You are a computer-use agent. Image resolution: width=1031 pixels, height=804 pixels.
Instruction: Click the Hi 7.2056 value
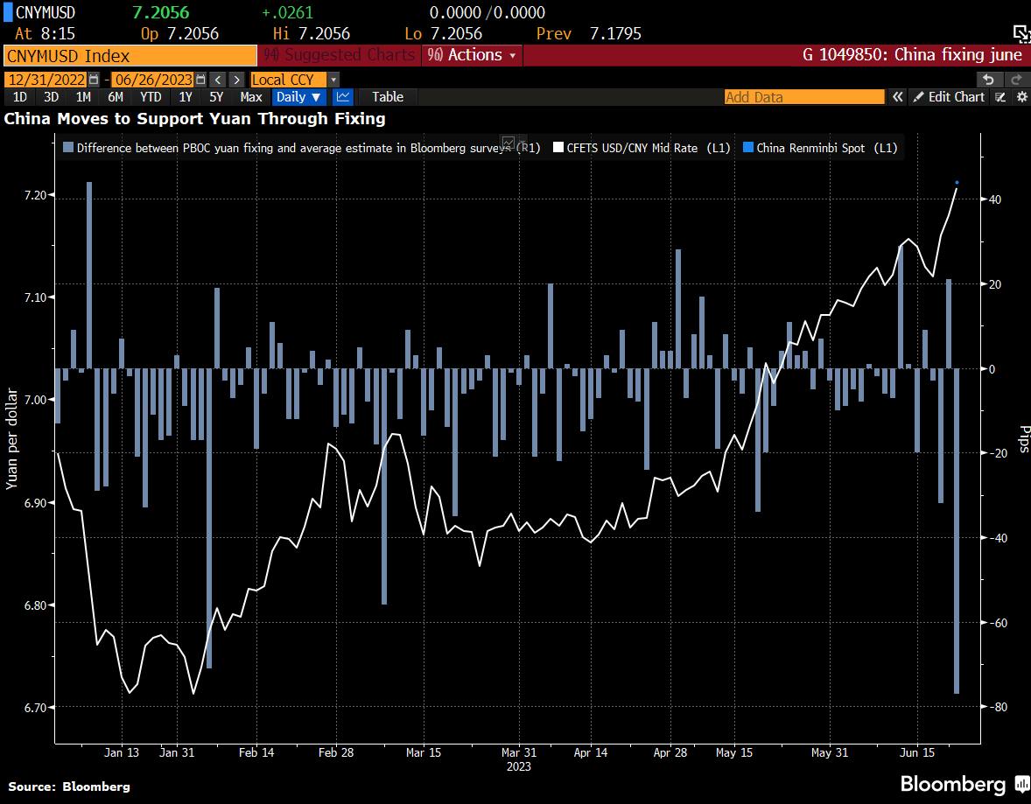click(324, 33)
